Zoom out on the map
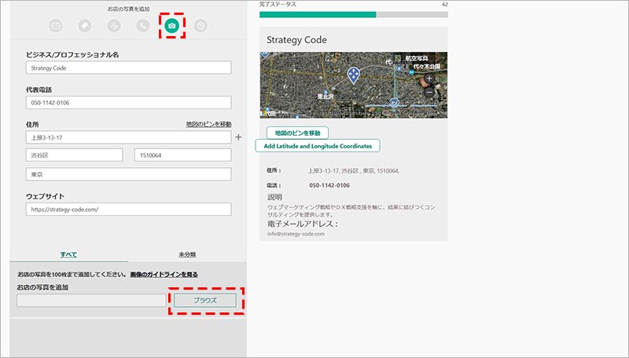Viewport: 629px width, 358px height. (429, 92)
